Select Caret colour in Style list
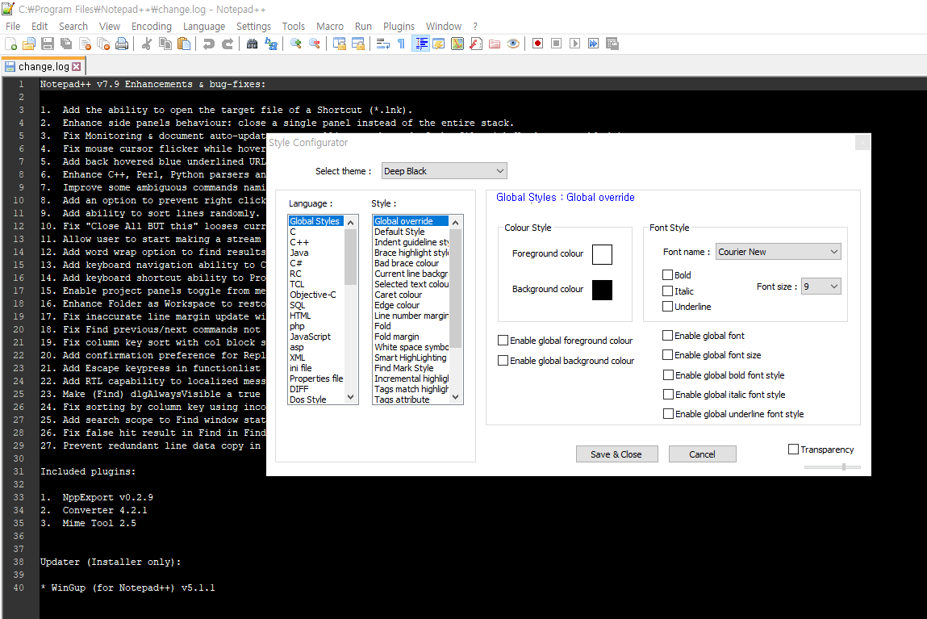The image size is (927, 619). pos(399,295)
